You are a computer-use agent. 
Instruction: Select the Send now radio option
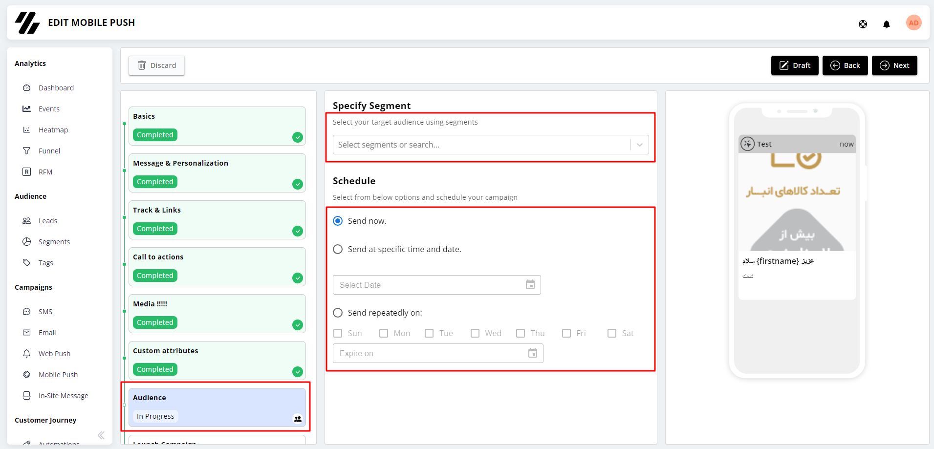(x=338, y=221)
